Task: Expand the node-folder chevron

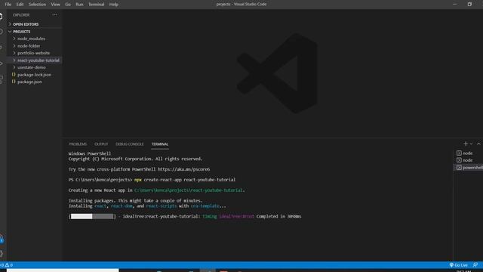Action: (14, 45)
